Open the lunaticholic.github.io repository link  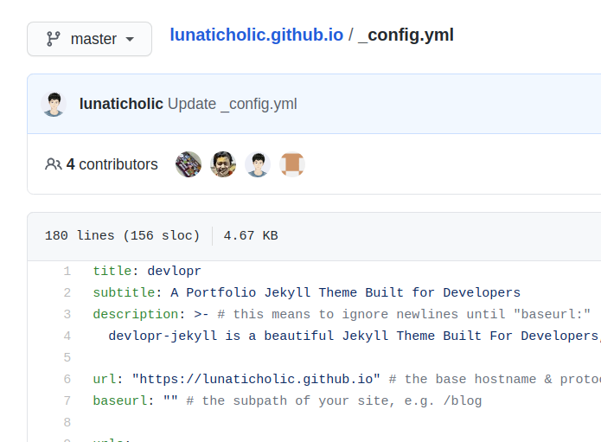[257, 35]
